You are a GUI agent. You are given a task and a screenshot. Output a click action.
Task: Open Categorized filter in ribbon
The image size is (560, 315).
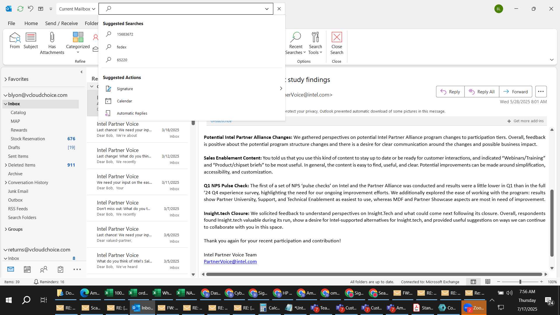click(x=78, y=43)
